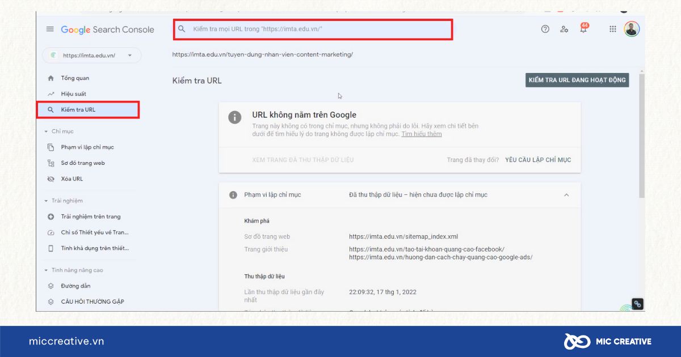Click the layers icon beside CÂU HỎI THƯỜNG GẶP

pyautogui.click(x=51, y=302)
